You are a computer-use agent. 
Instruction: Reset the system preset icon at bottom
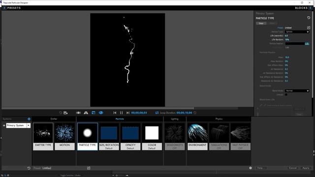[x=29, y=168]
